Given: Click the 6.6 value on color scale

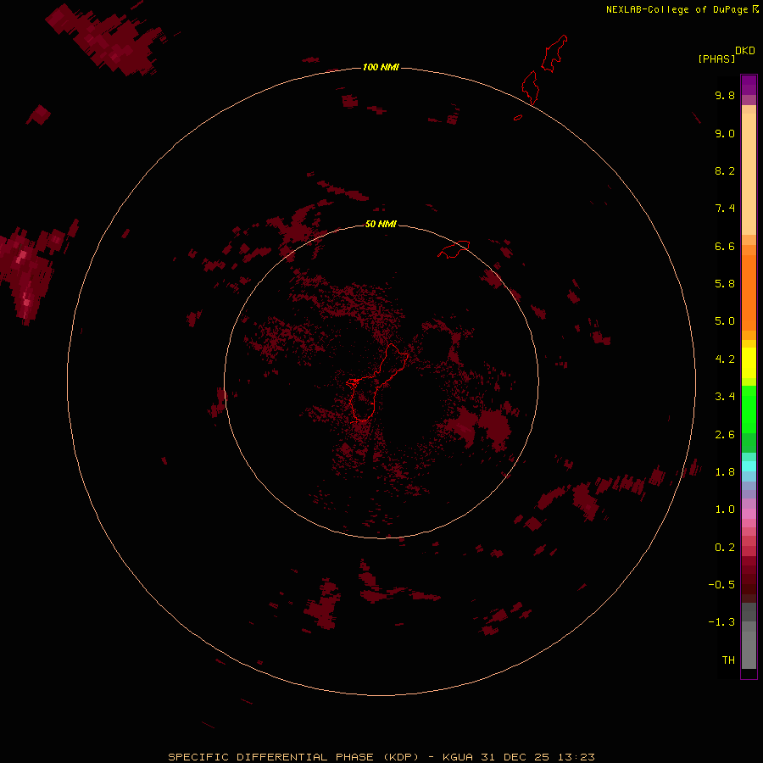Looking at the screenshot, I should pos(725,246).
